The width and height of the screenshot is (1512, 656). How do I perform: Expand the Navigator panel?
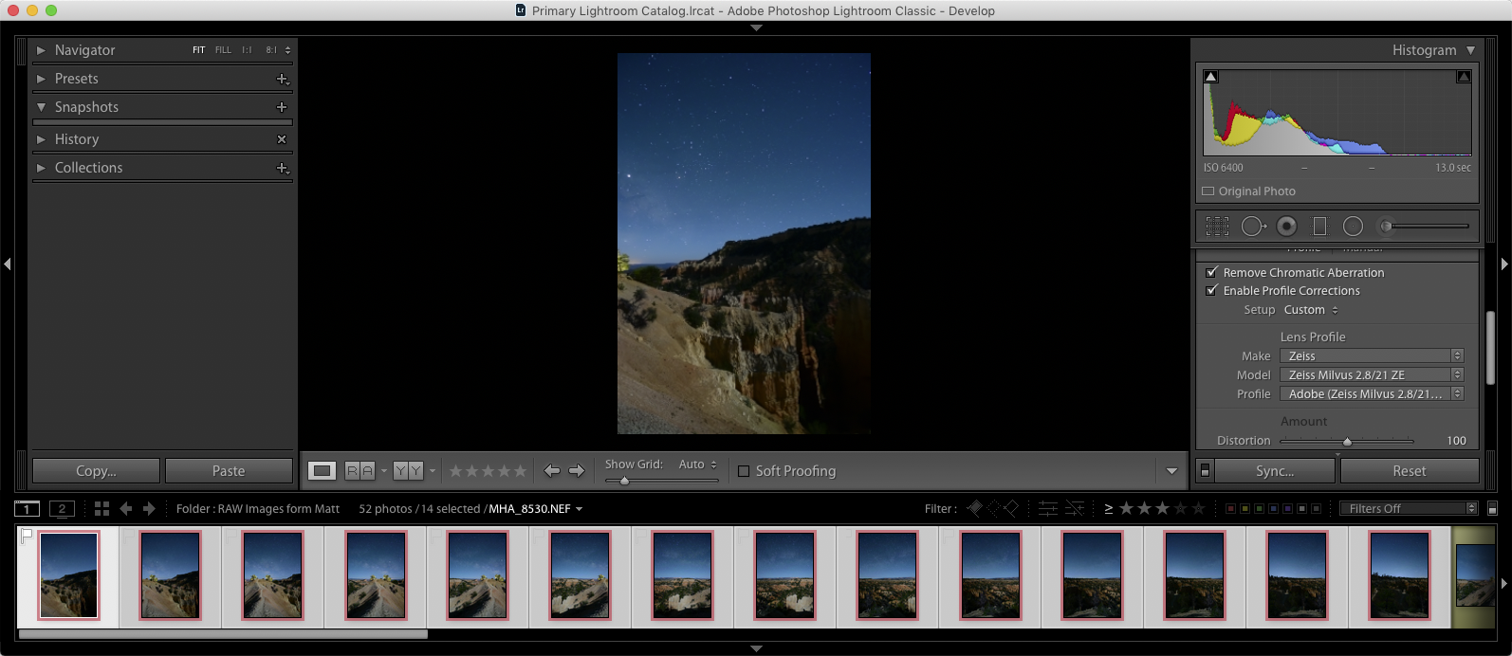tap(41, 50)
